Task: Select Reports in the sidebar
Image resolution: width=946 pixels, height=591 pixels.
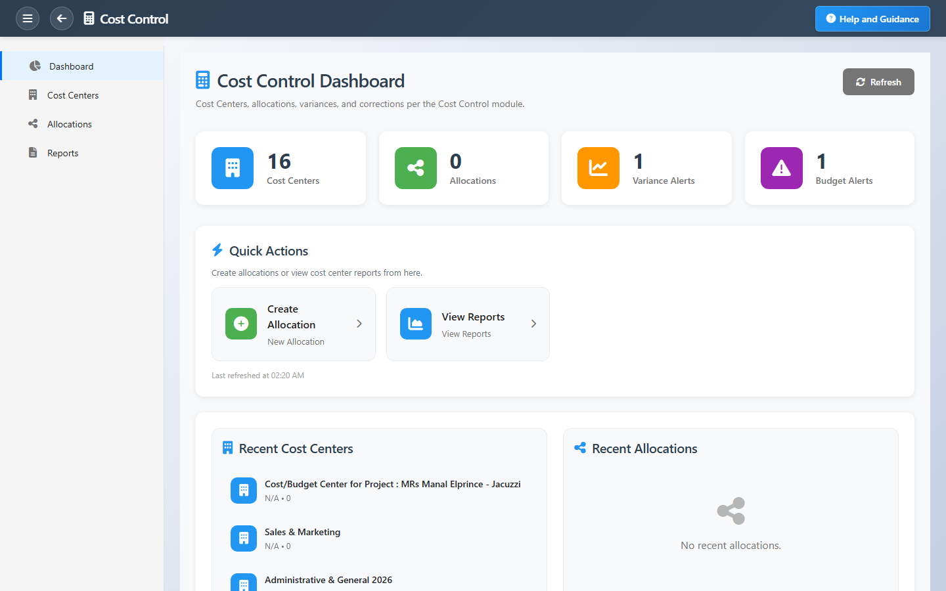Action: 63,153
